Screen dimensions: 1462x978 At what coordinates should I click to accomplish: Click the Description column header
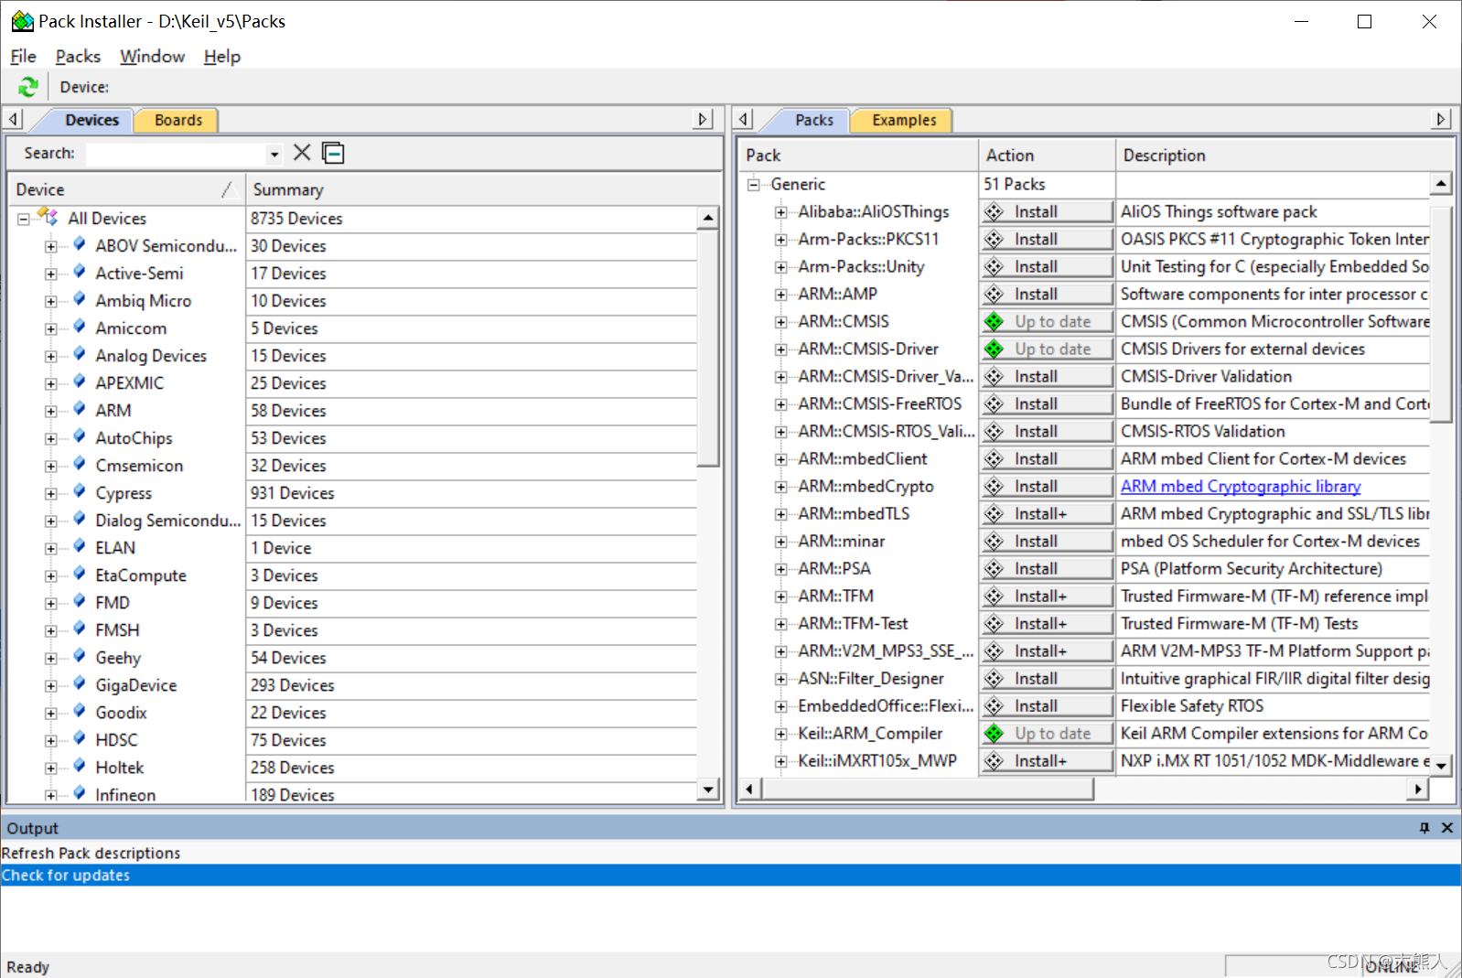click(1284, 156)
